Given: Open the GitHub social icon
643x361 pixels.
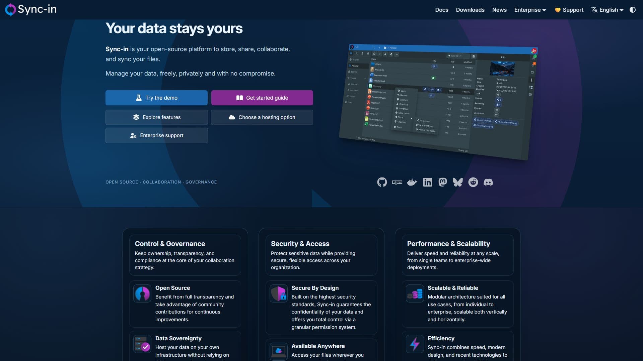Looking at the screenshot, I should [x=382, y=182].
